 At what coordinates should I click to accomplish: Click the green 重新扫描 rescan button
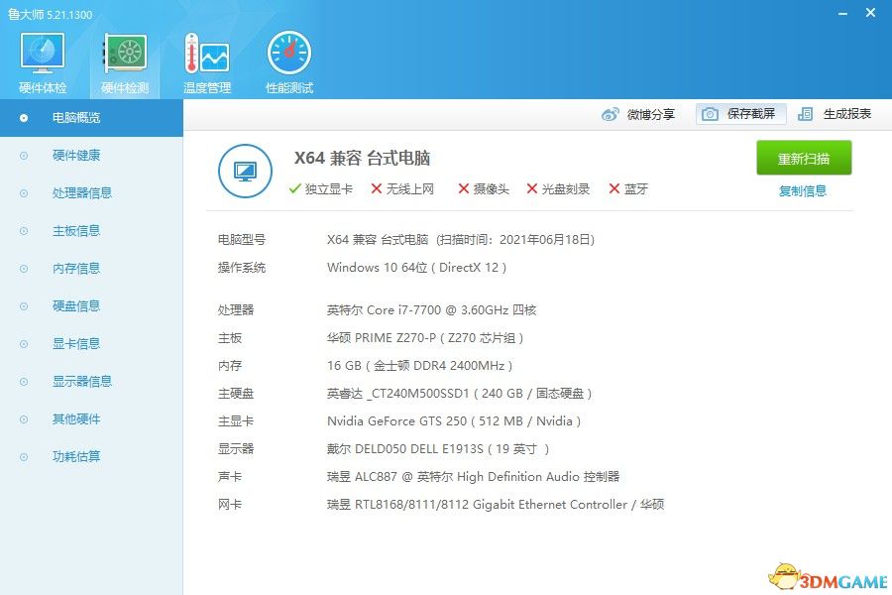pos(804,158)
